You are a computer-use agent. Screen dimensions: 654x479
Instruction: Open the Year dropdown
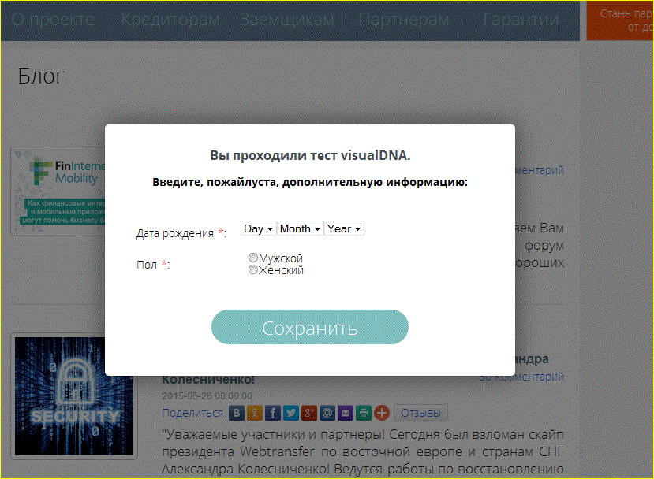click(x=345, y=228)
